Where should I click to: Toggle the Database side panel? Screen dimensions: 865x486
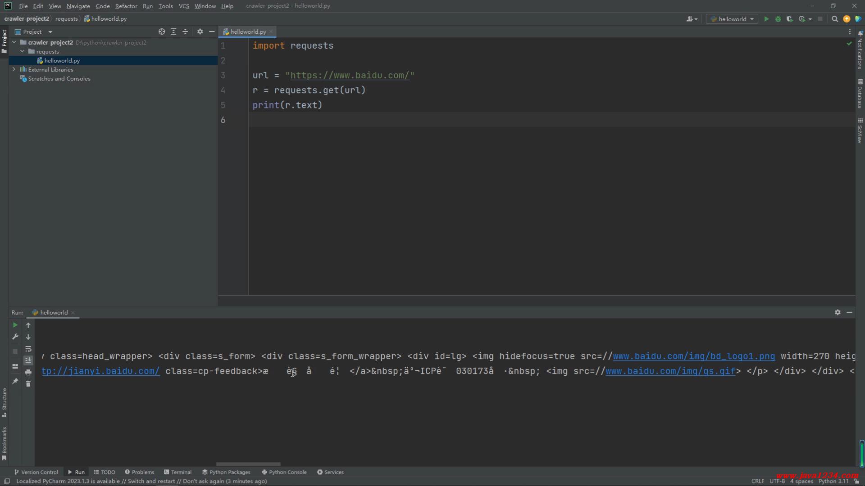(860, 94)
